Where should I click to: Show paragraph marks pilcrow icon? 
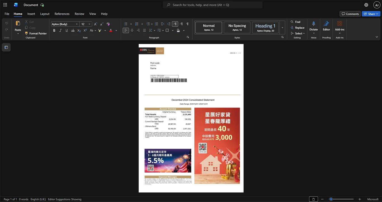click(x=187, y=24)
